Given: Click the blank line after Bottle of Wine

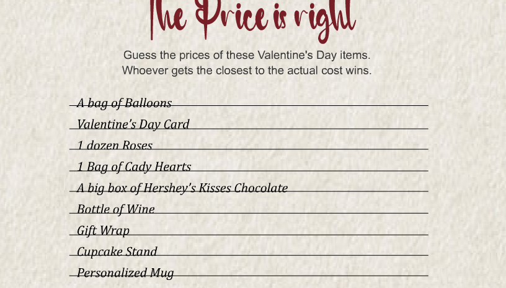Looking at the screenshot, I should (x=291, y=213).
